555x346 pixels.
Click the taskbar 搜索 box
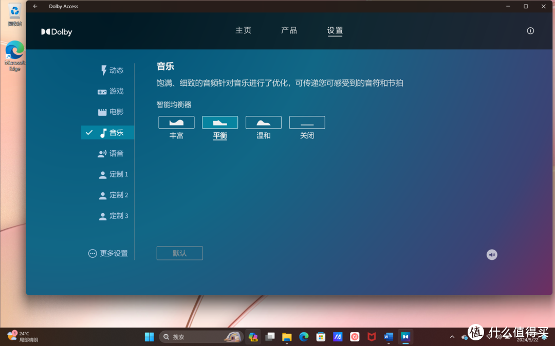pyautogui.click(x=201, y=337)
